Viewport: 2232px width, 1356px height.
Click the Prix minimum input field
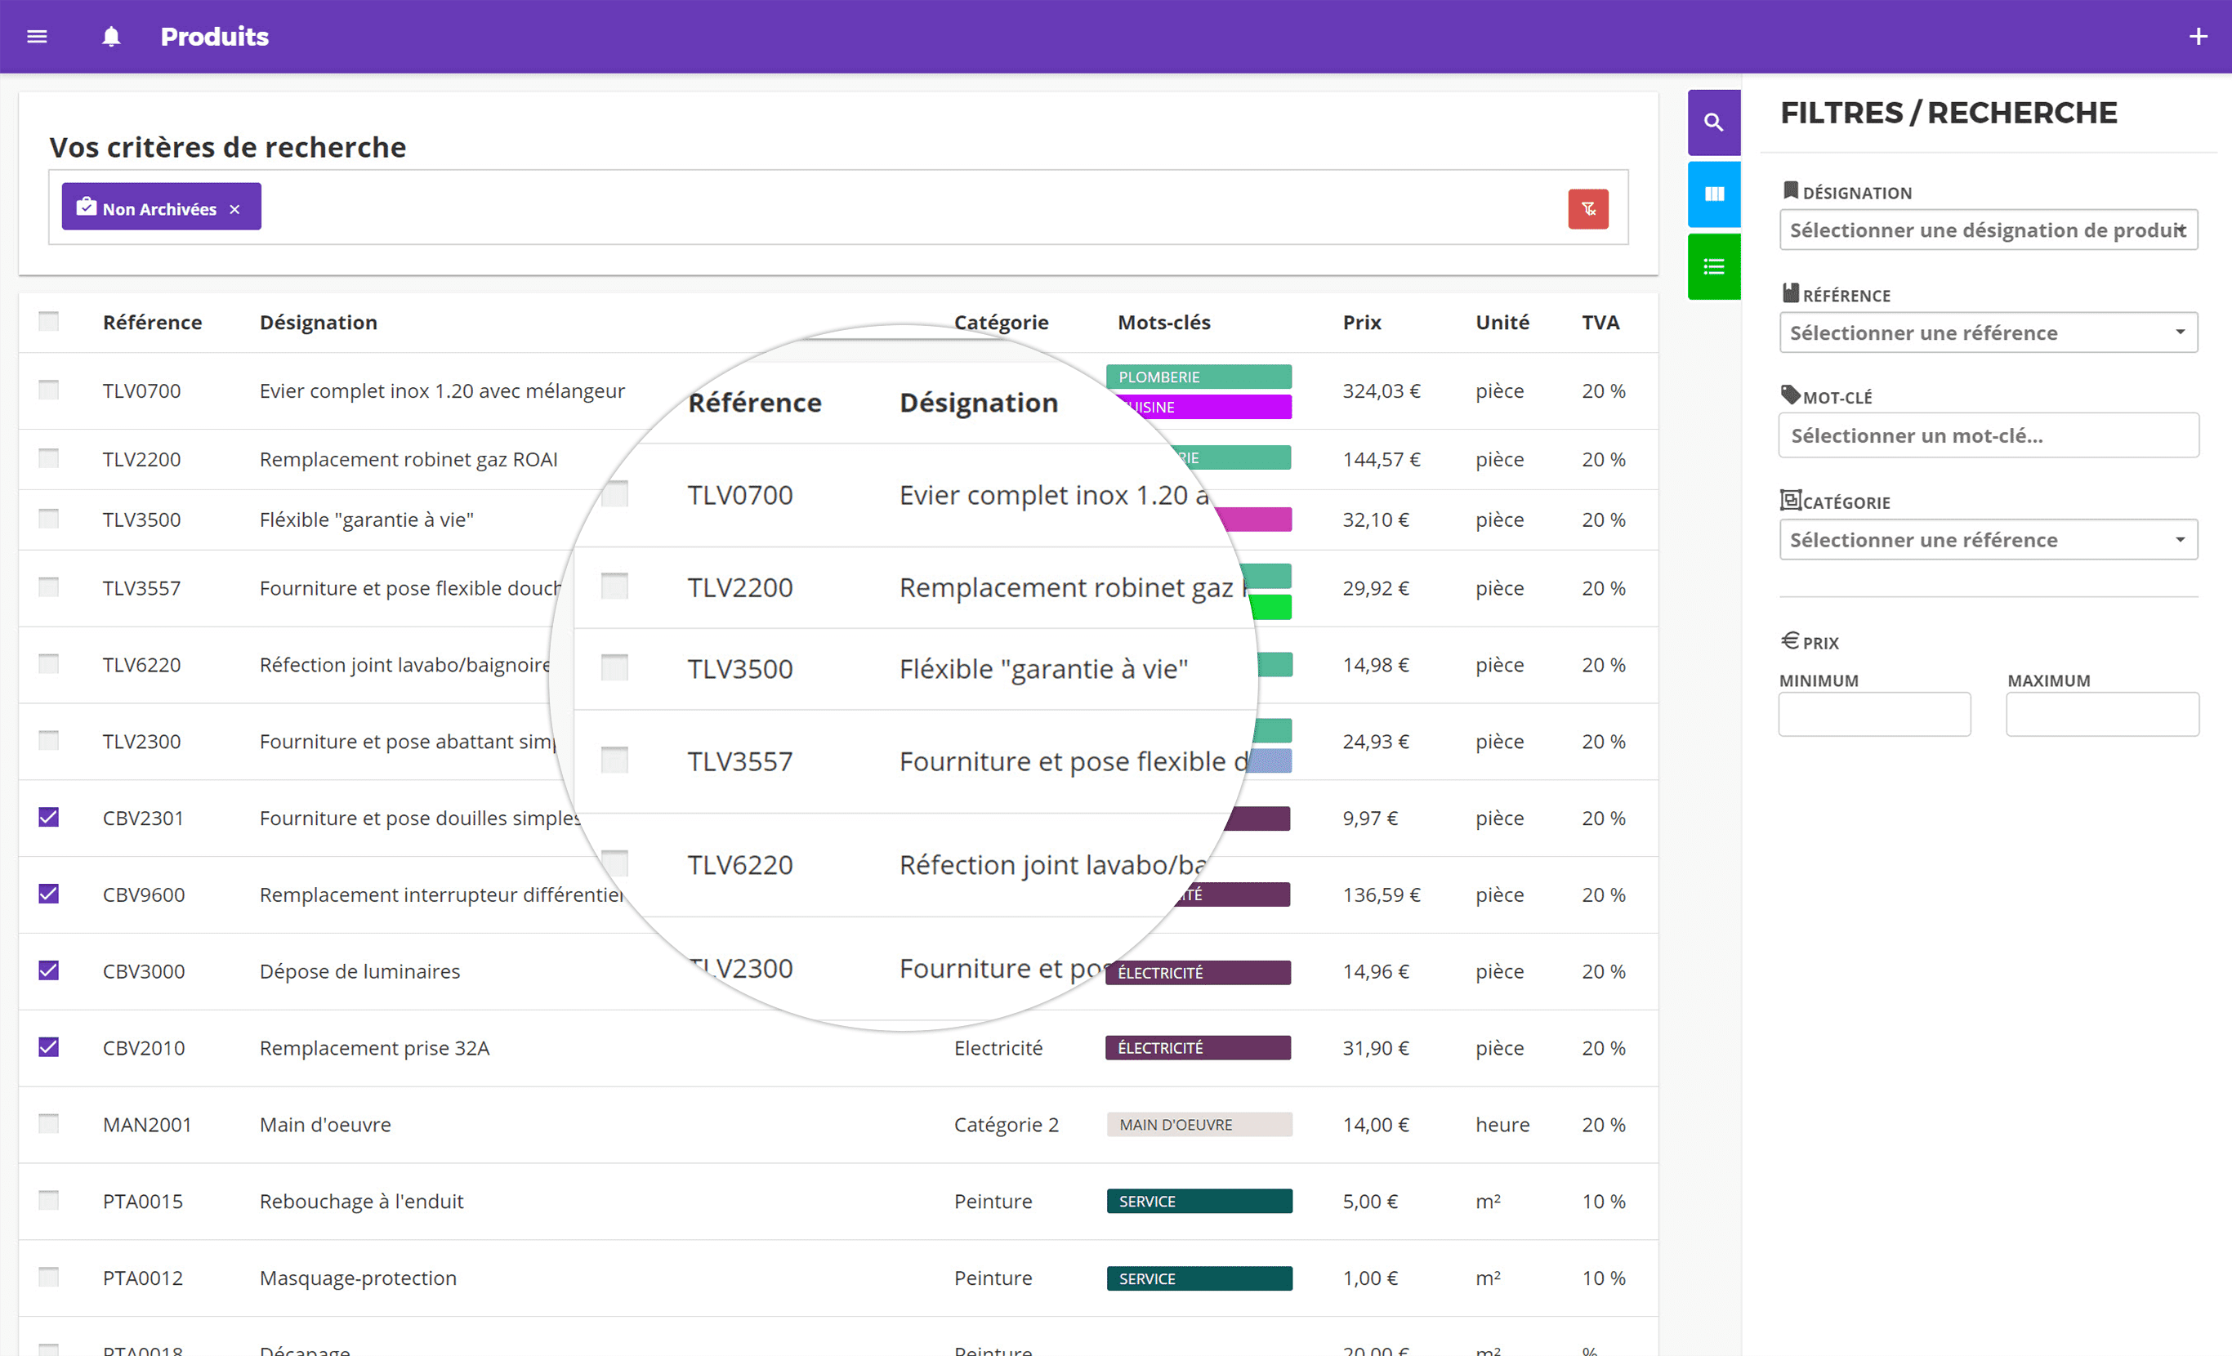(x=1875, y=714)
